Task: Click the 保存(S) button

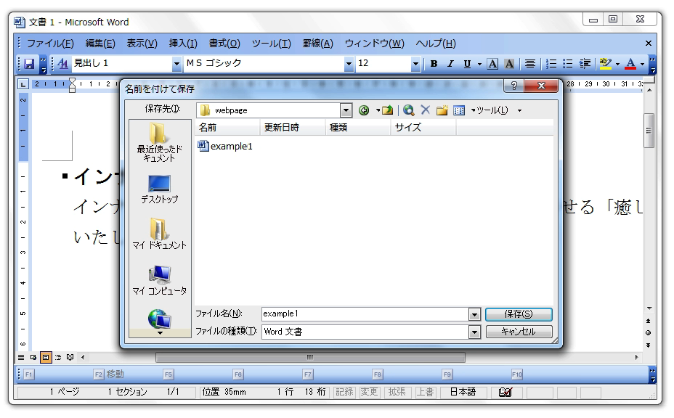Action: coord(519,314)
